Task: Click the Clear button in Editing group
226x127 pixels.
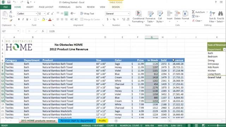Action: (197, 21)
